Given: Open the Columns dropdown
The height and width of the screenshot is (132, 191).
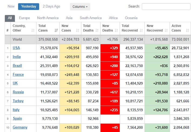Looking at the screenshot, I should click(x=80, y=7).
